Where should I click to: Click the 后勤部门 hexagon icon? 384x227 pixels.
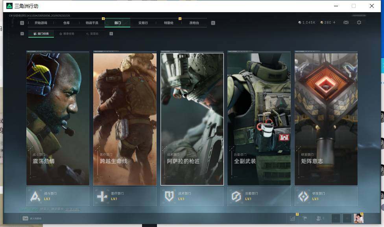click(x=236, y=196)
